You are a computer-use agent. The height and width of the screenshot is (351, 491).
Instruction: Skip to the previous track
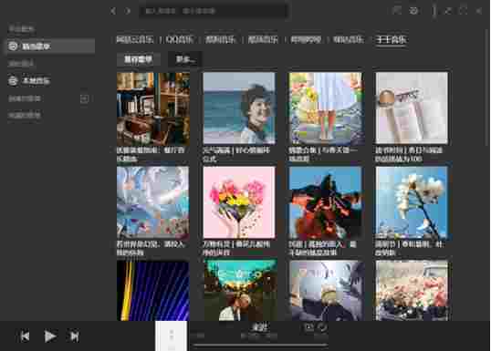(25, 336)
